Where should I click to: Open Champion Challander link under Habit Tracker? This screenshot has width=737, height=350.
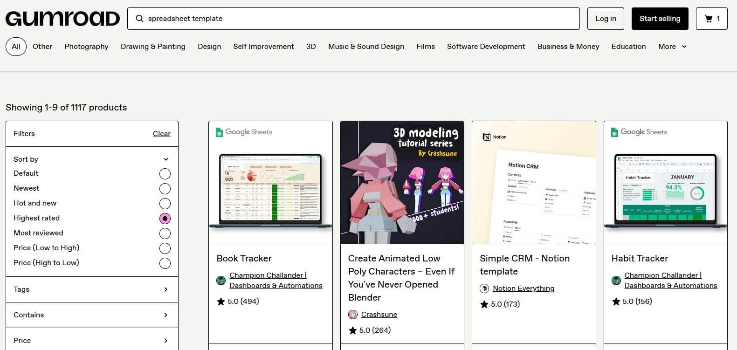[x=670, y=281]
